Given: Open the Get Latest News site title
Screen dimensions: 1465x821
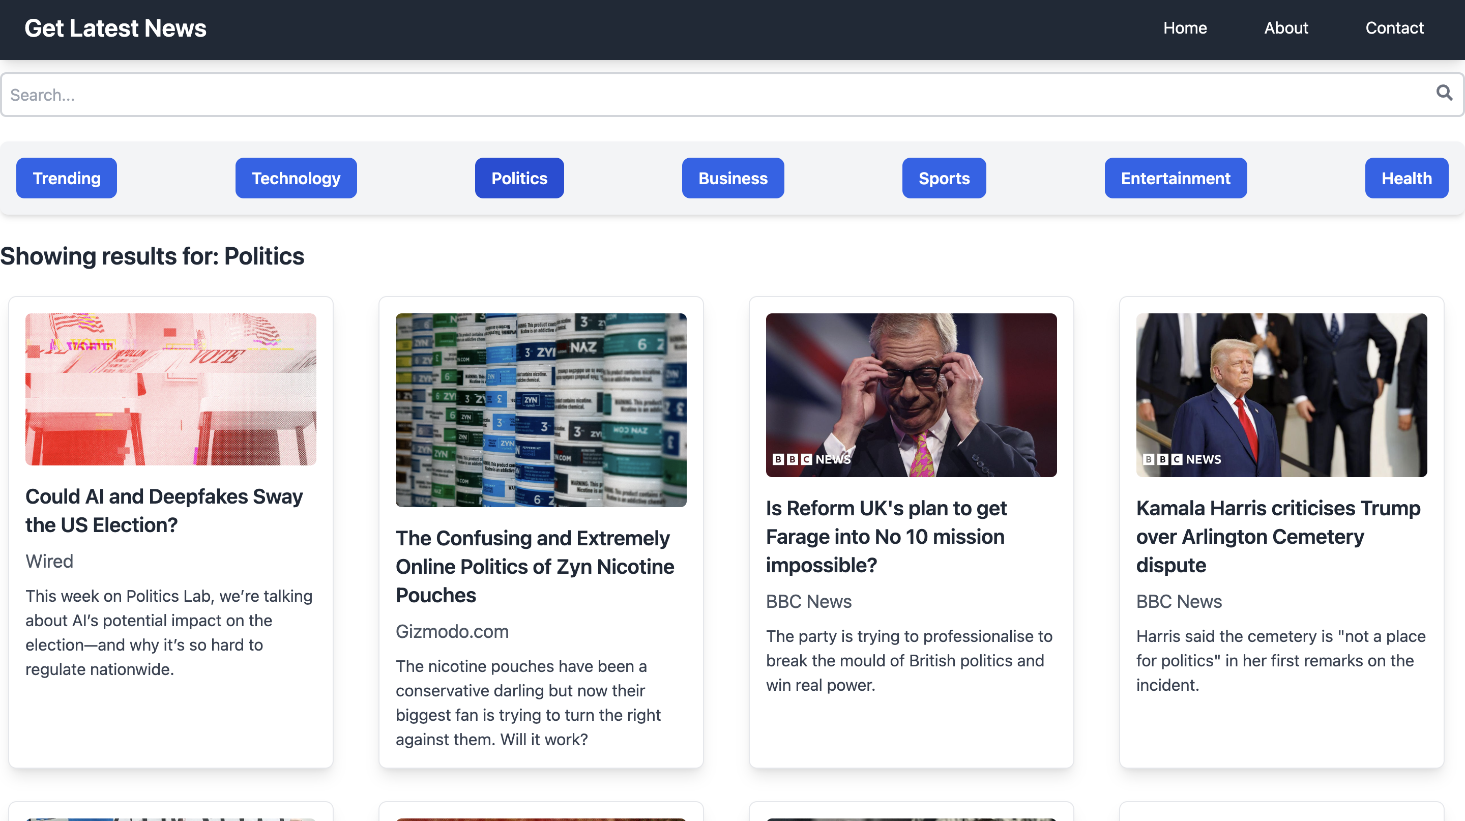Looking at the screenshot, I should coord(115,28).
